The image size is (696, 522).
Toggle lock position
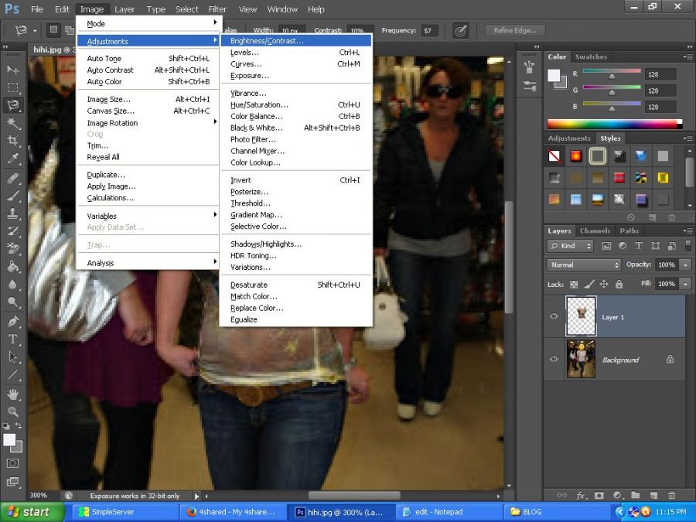(x=604, y=284)
